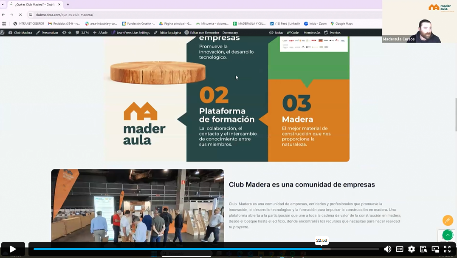The width and height of the screenshot is (457, 258).
Task: Open a new browser tab with plus
Action: [68, 4]
